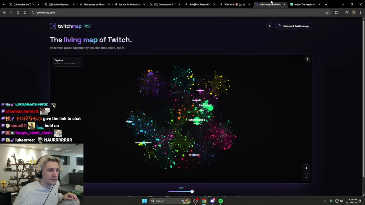Select the hasanabi node label
The image size is (365, 205).
(x=196, y=100)
